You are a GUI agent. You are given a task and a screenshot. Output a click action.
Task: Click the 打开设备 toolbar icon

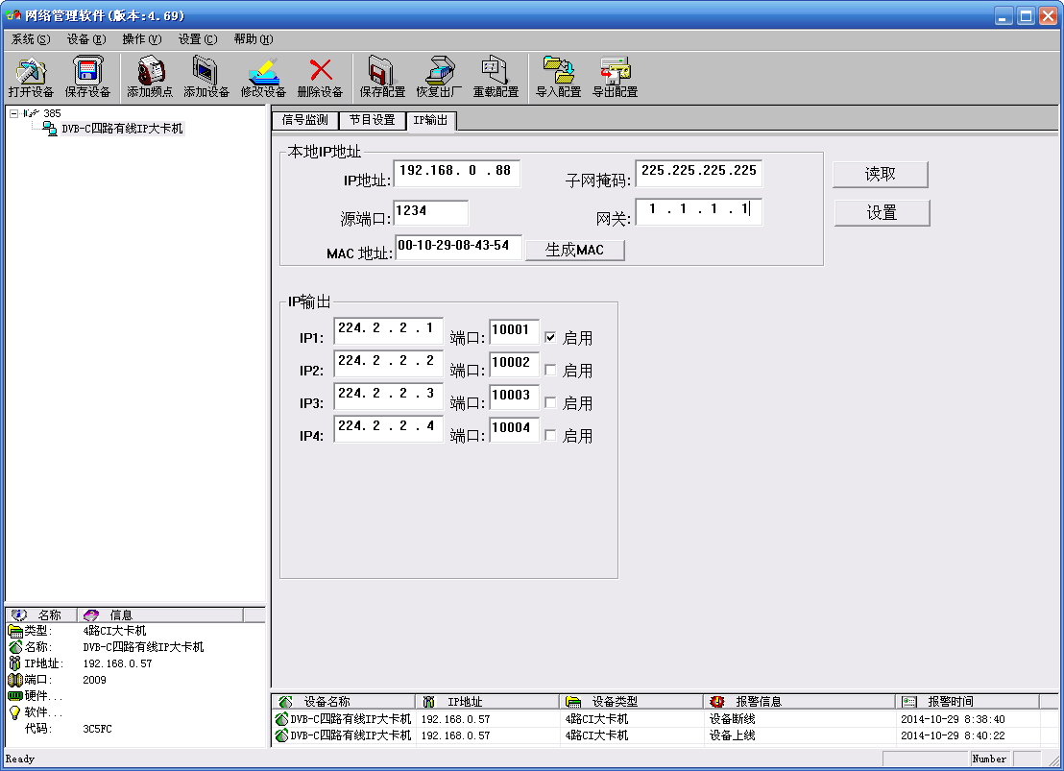(x=31, y=71)
